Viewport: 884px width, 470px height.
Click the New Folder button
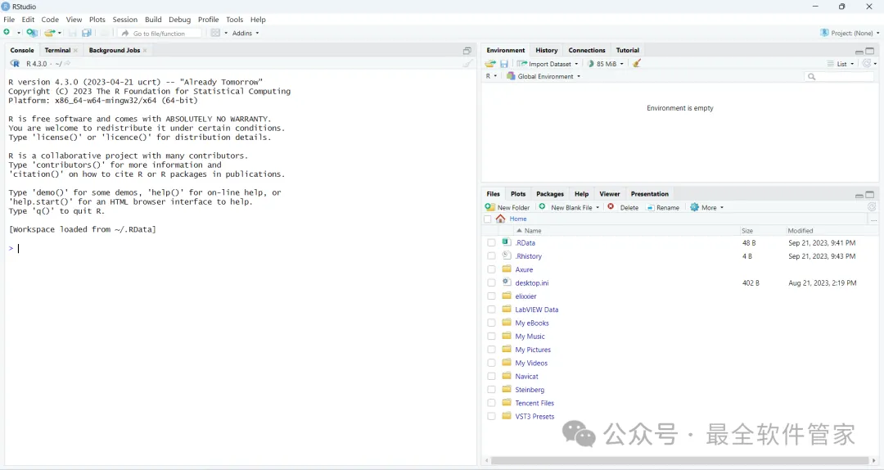[507, 207]
